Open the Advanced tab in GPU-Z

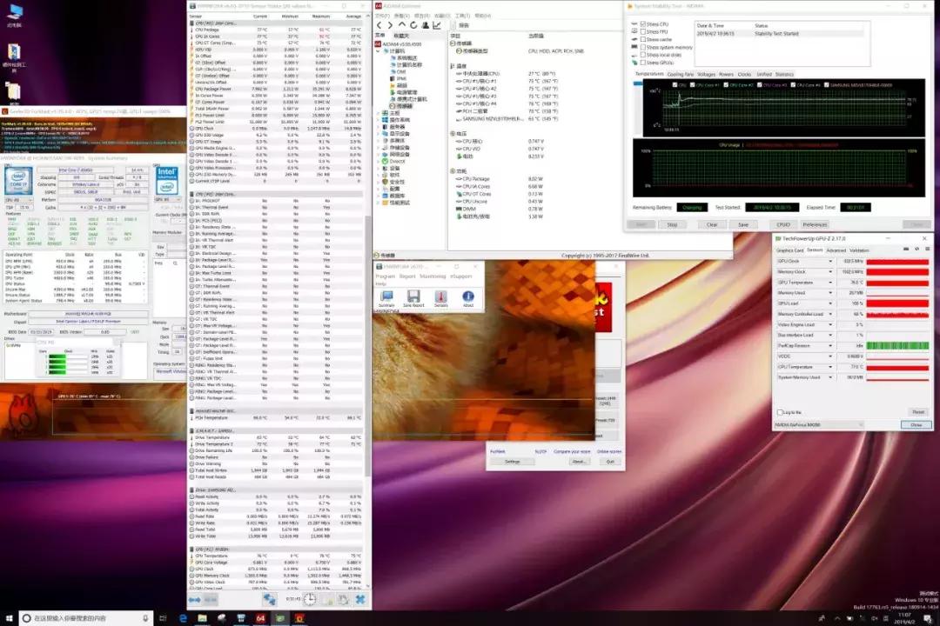click(x=836, y=250)
